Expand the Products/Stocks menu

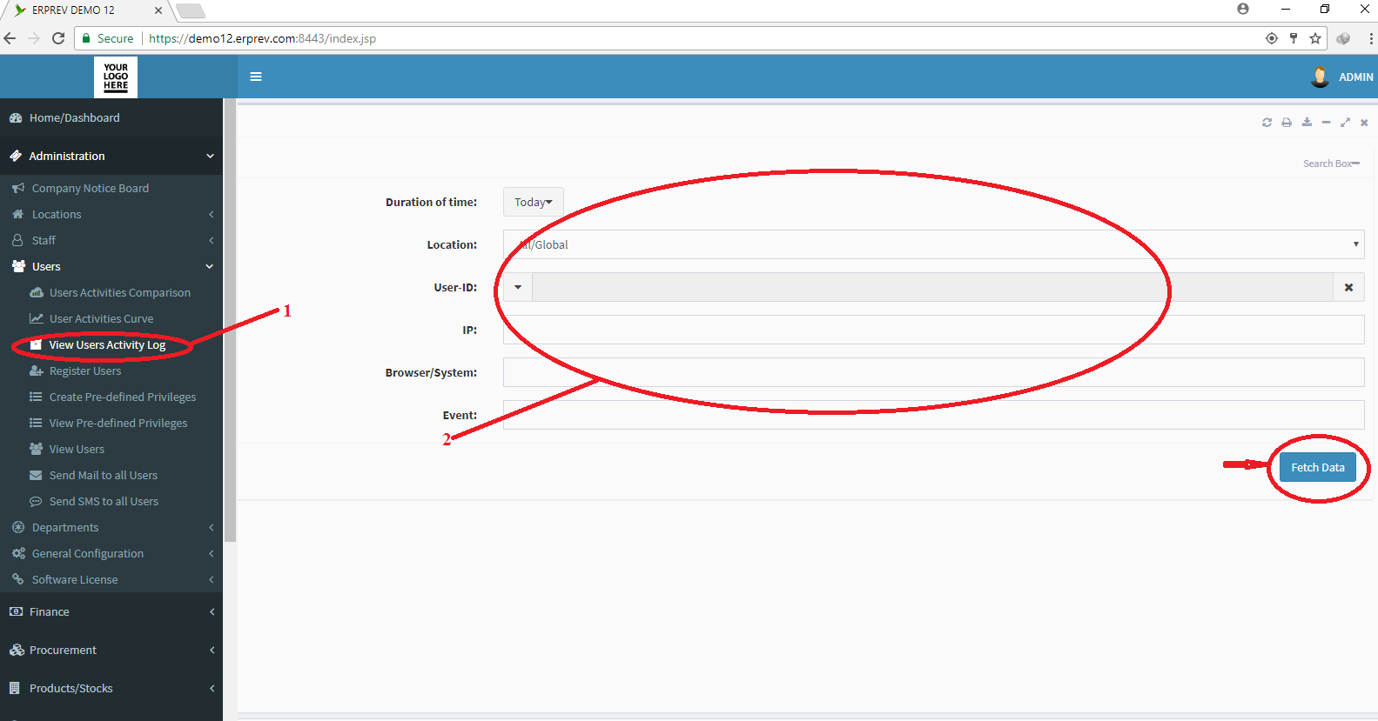coord(111,688)
